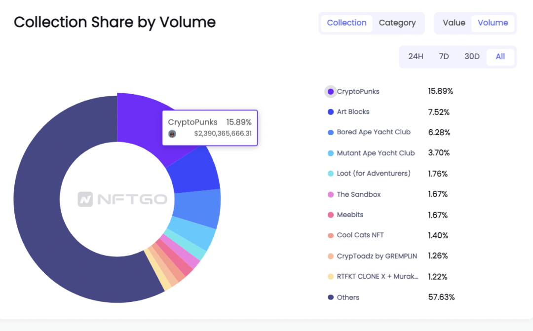Viewport: 533px width, 331px height.
Task: Select the Loot (for Adventurers) label
Action: coord(374,173)
